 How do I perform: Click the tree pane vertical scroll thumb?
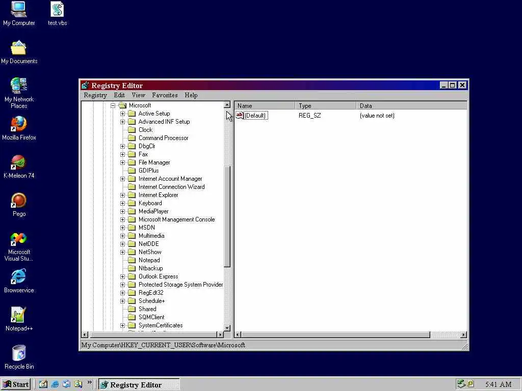227,216
